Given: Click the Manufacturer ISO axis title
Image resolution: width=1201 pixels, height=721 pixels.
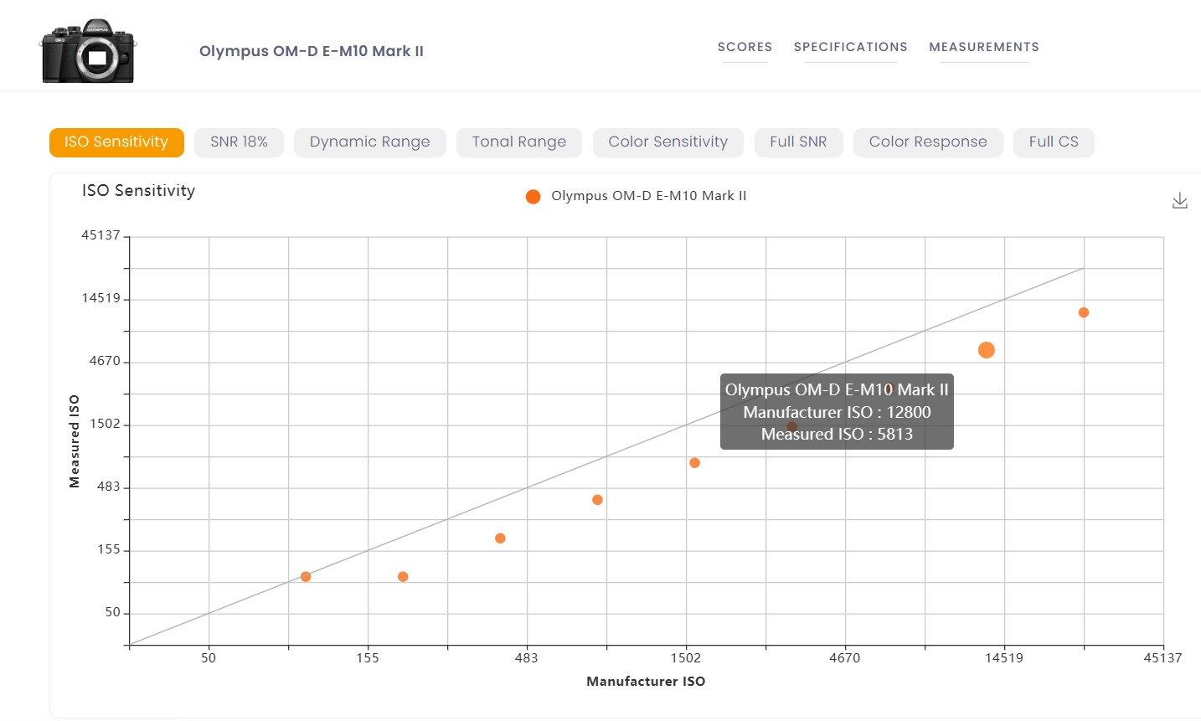Looking at the screenshot, I should (x=646, y=682).
